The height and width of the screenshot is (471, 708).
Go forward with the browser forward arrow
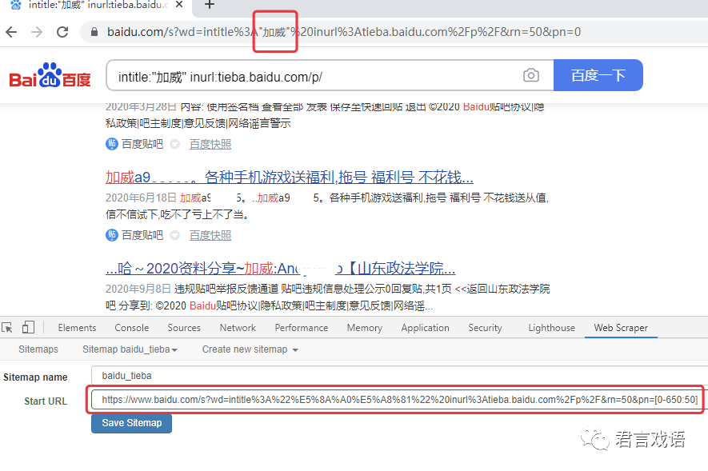(x=37, y=32)
